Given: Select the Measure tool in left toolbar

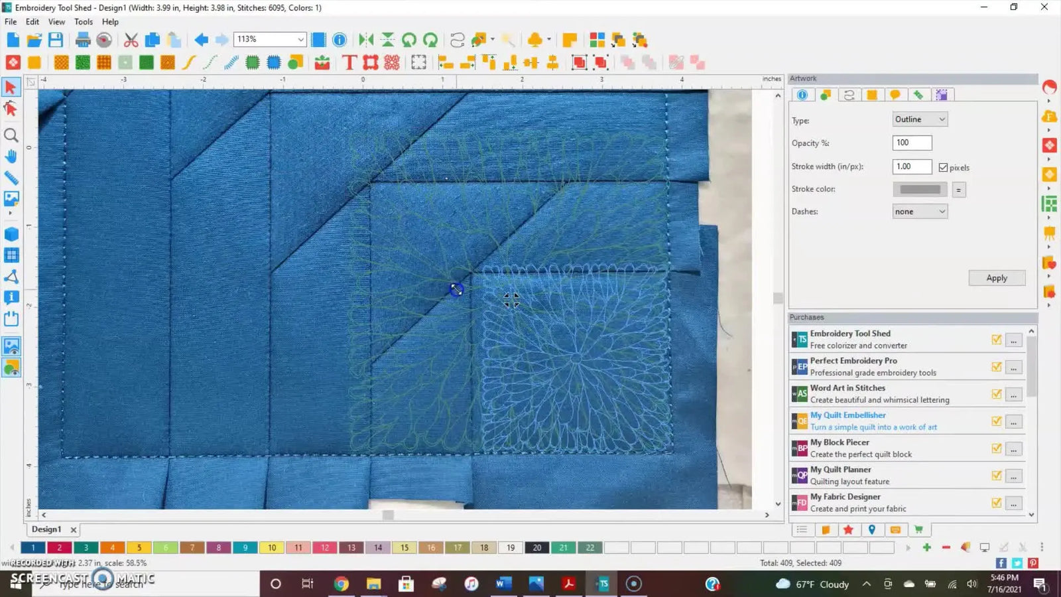Looking at the screenshot, I should tap(11, 178).
